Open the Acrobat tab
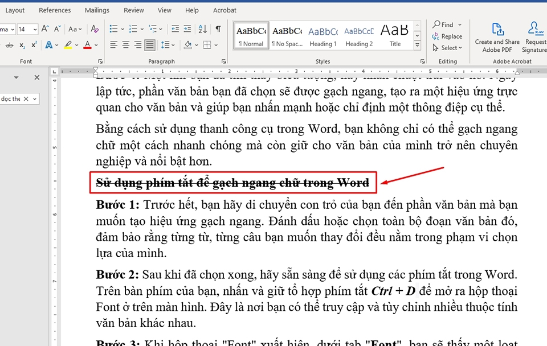 pyautogui.click(x=224, y=10)
